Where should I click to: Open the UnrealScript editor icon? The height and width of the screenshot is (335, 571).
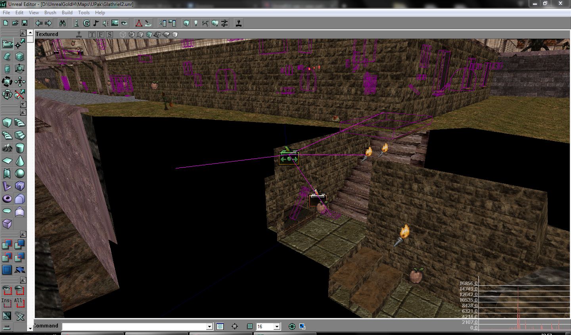(148, 23)
